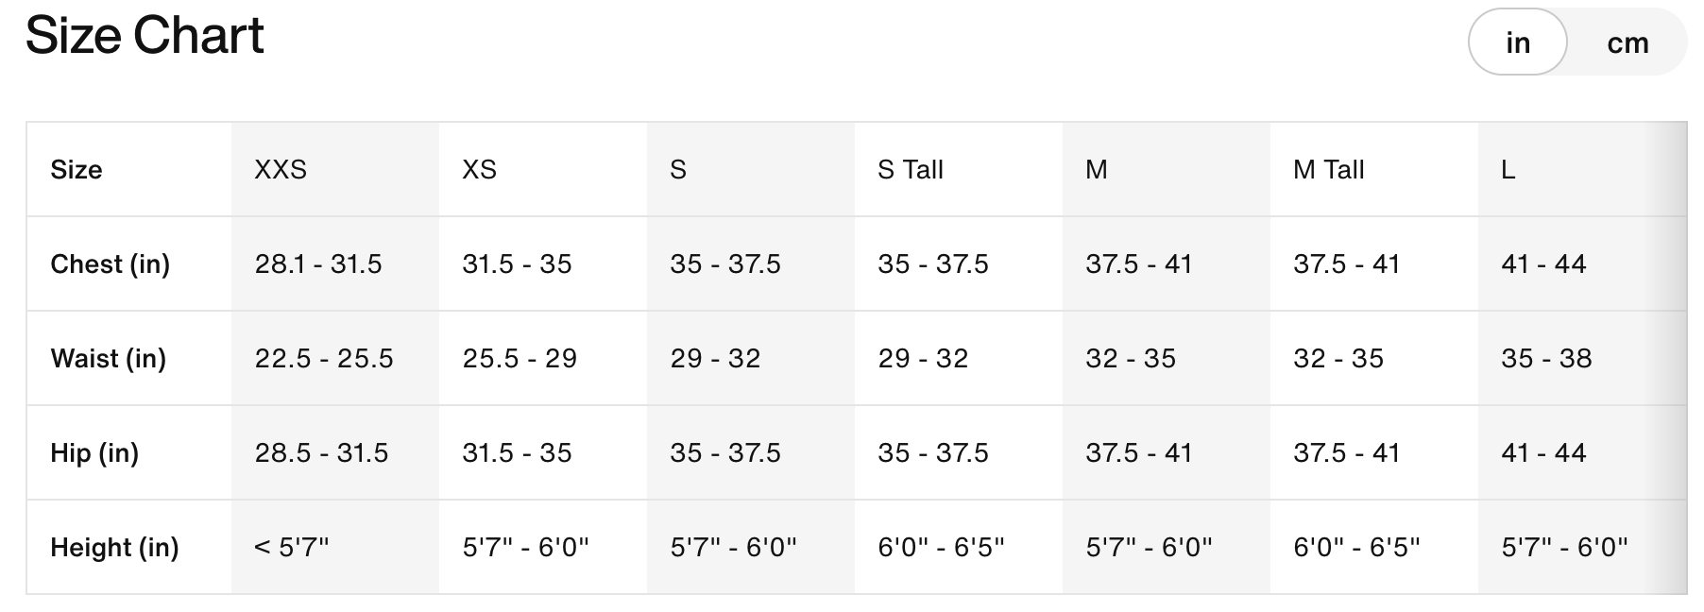The image size is (1704, 612).
Task: Click the Waist (in) row label
Action: point(108,359)
